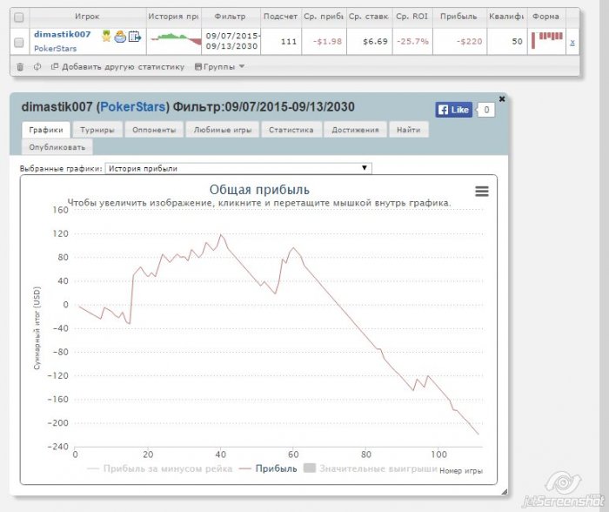Open the dimastik007 player link in table
Image resolution: width=609 pixels, height=512 pixels.
coord(62,34)
